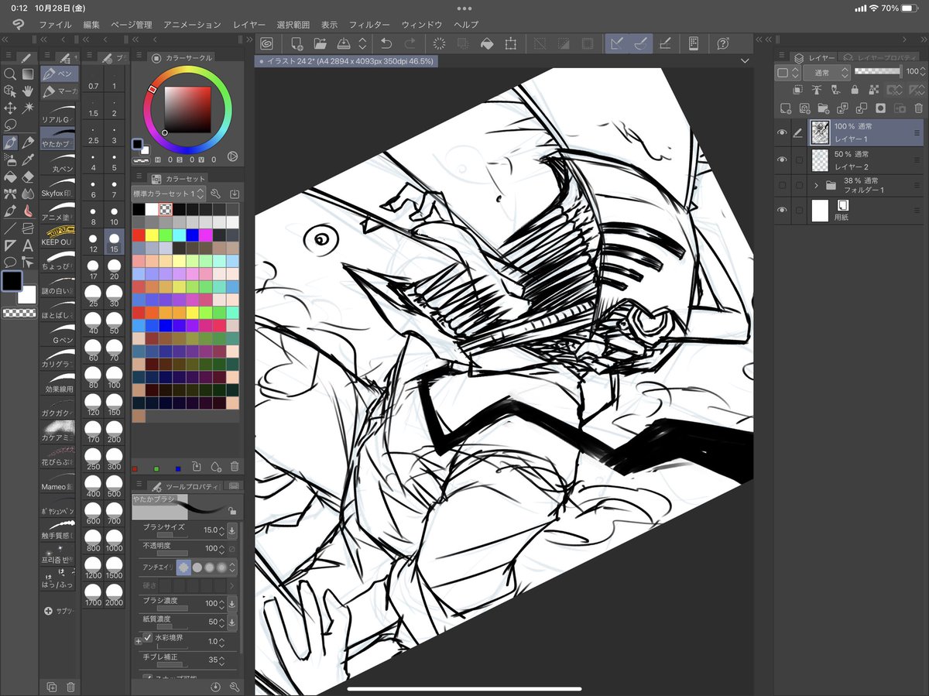Select the Zoom magnifier tool
The image size is (929, 696).
pos(10,74)
